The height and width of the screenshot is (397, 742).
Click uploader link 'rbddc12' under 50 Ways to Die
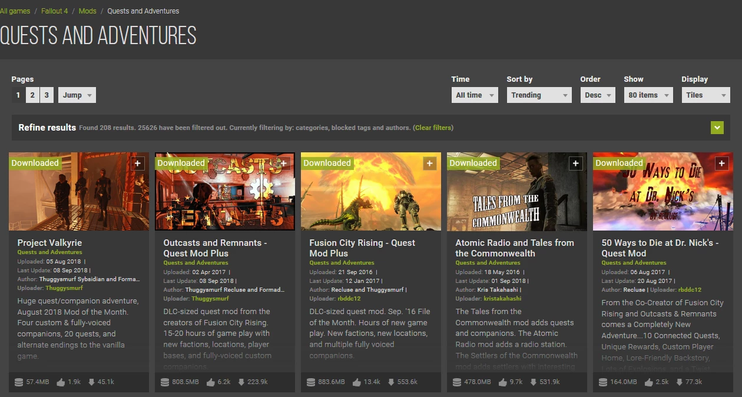(690, 290)
